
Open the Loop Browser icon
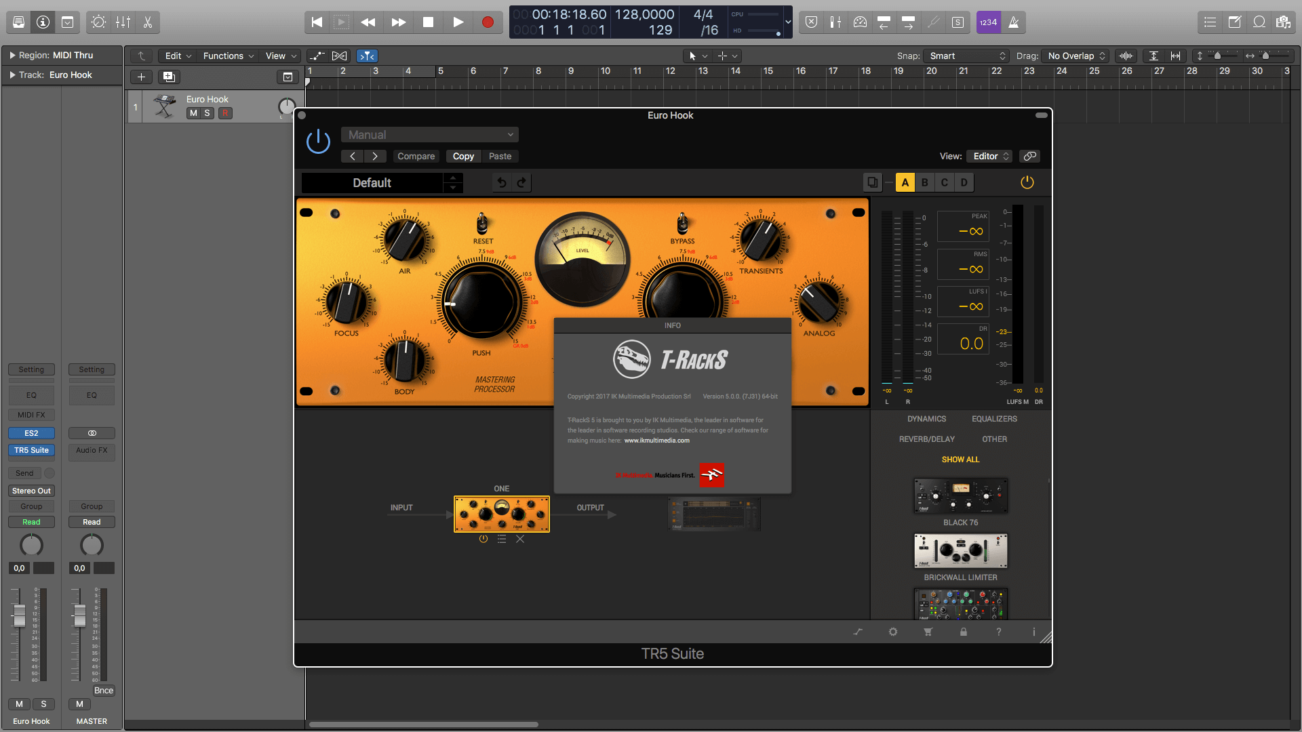click(x=1259, y=22)
